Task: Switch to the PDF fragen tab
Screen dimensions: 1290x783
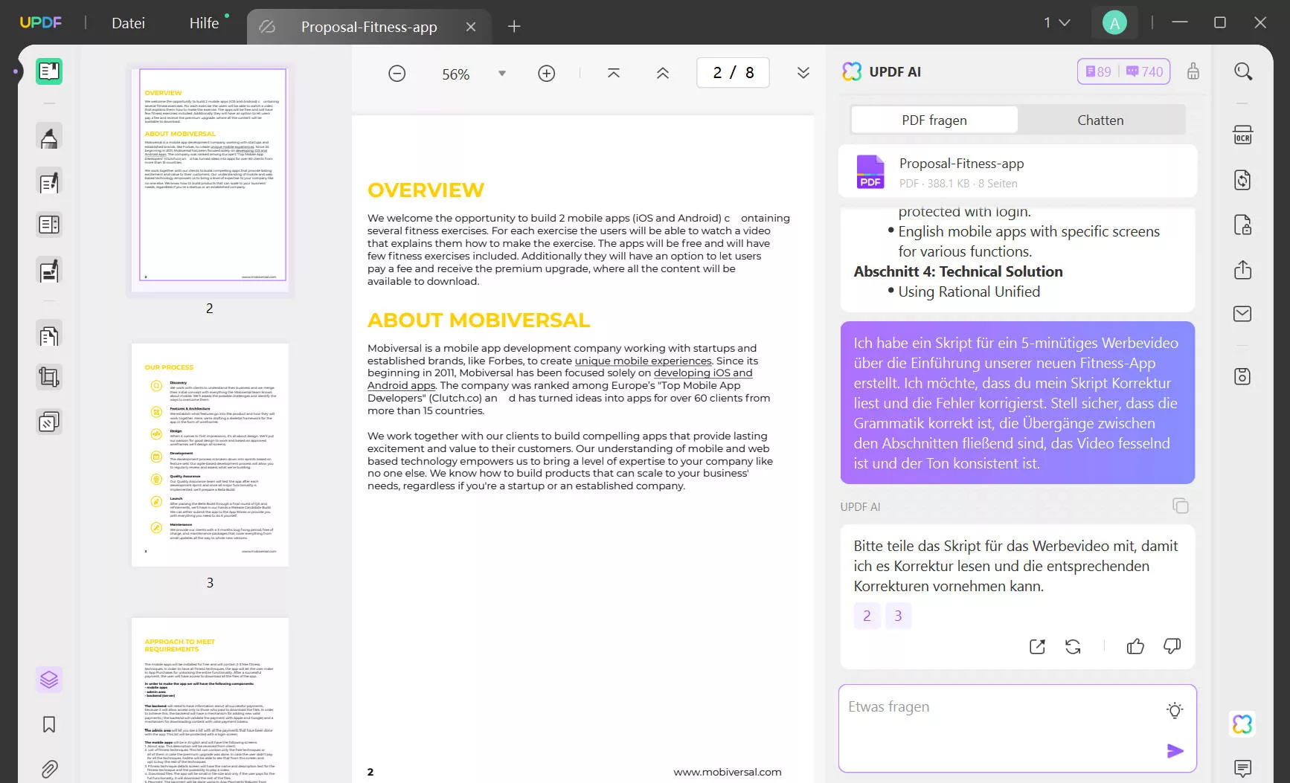Action: [934, 120]
